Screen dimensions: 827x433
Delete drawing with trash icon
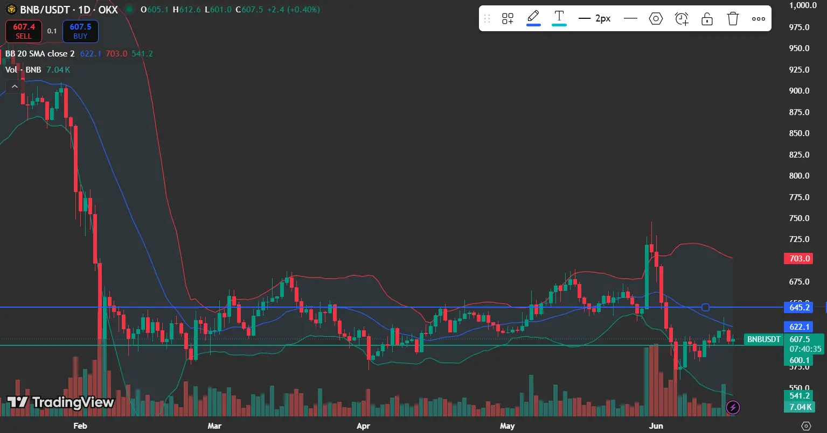(x=733, y=19)
